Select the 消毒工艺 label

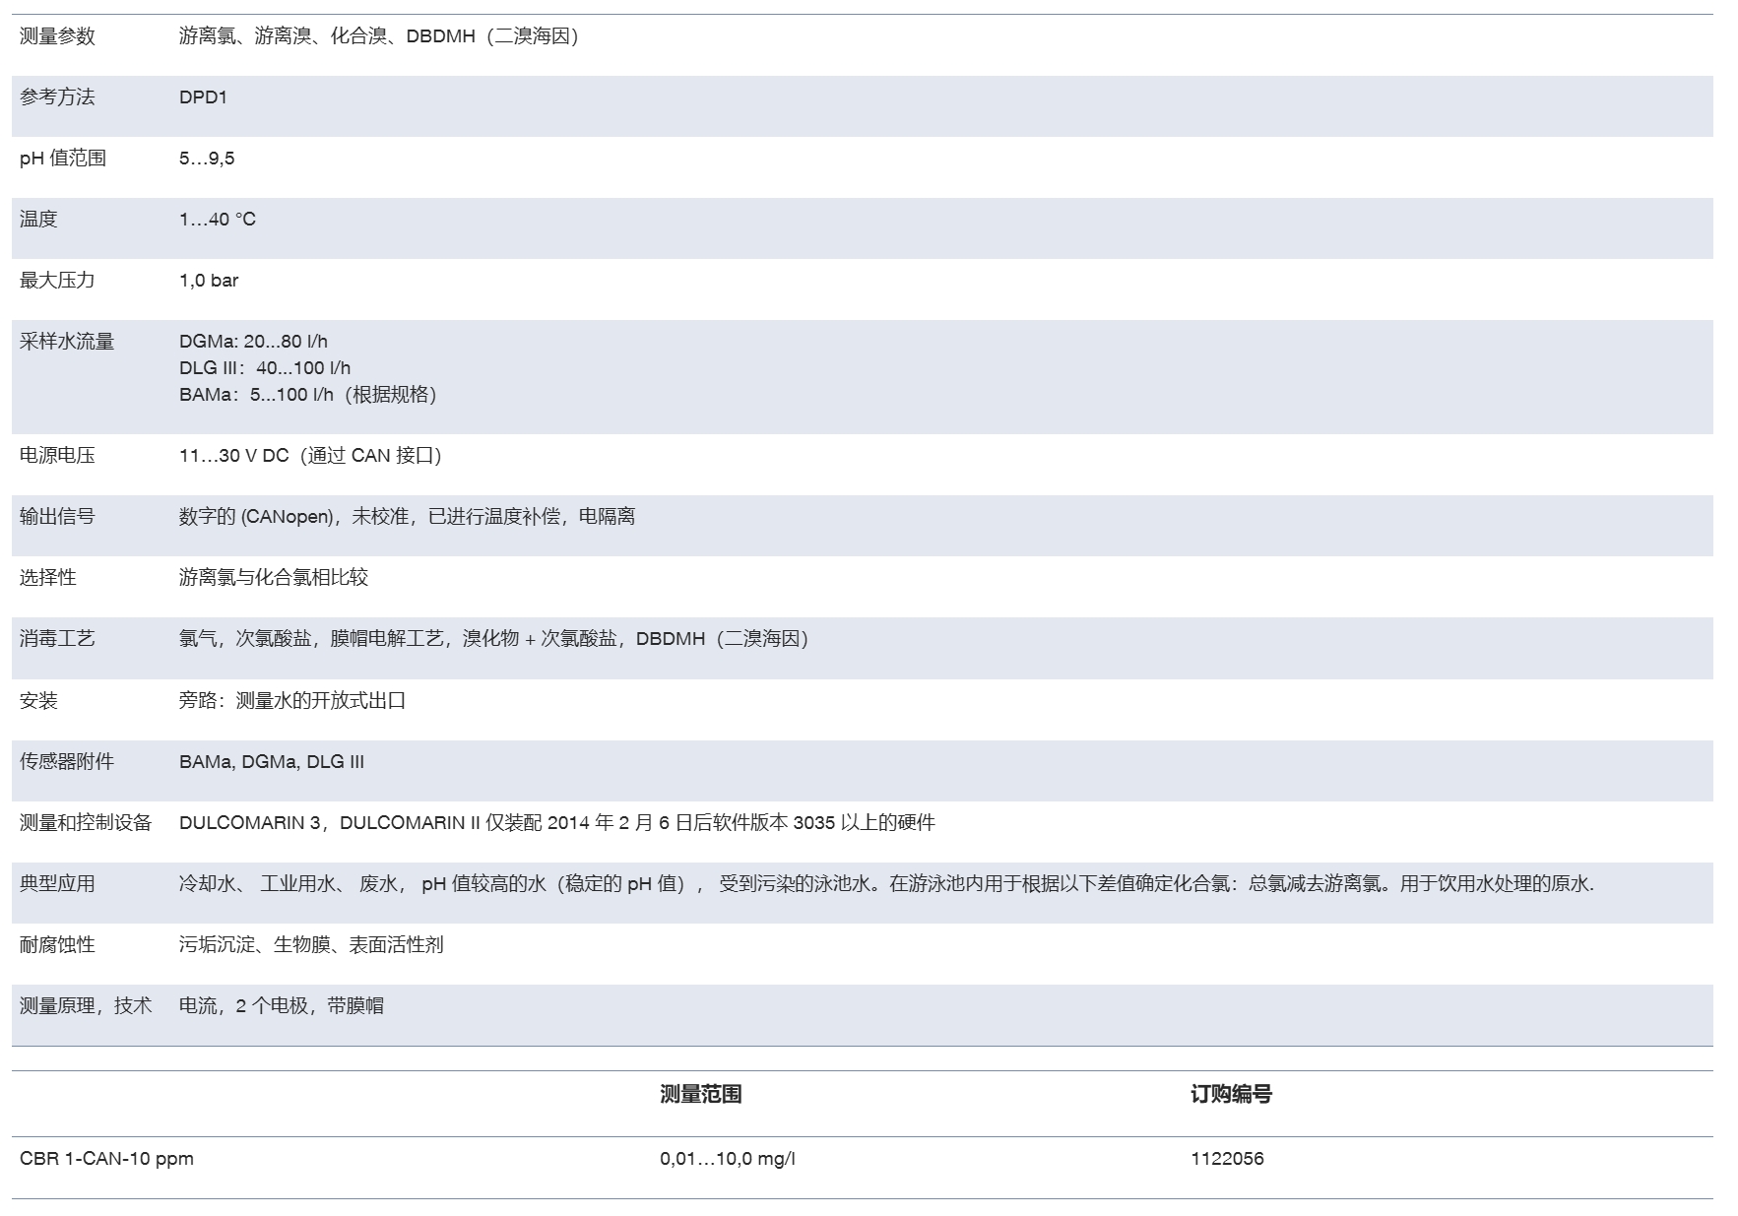click(x=57, y=639)
